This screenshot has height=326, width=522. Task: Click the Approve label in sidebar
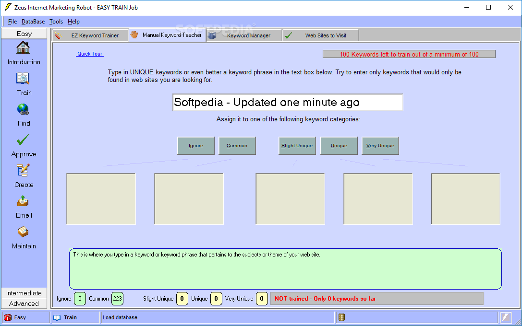click(24, 154)
